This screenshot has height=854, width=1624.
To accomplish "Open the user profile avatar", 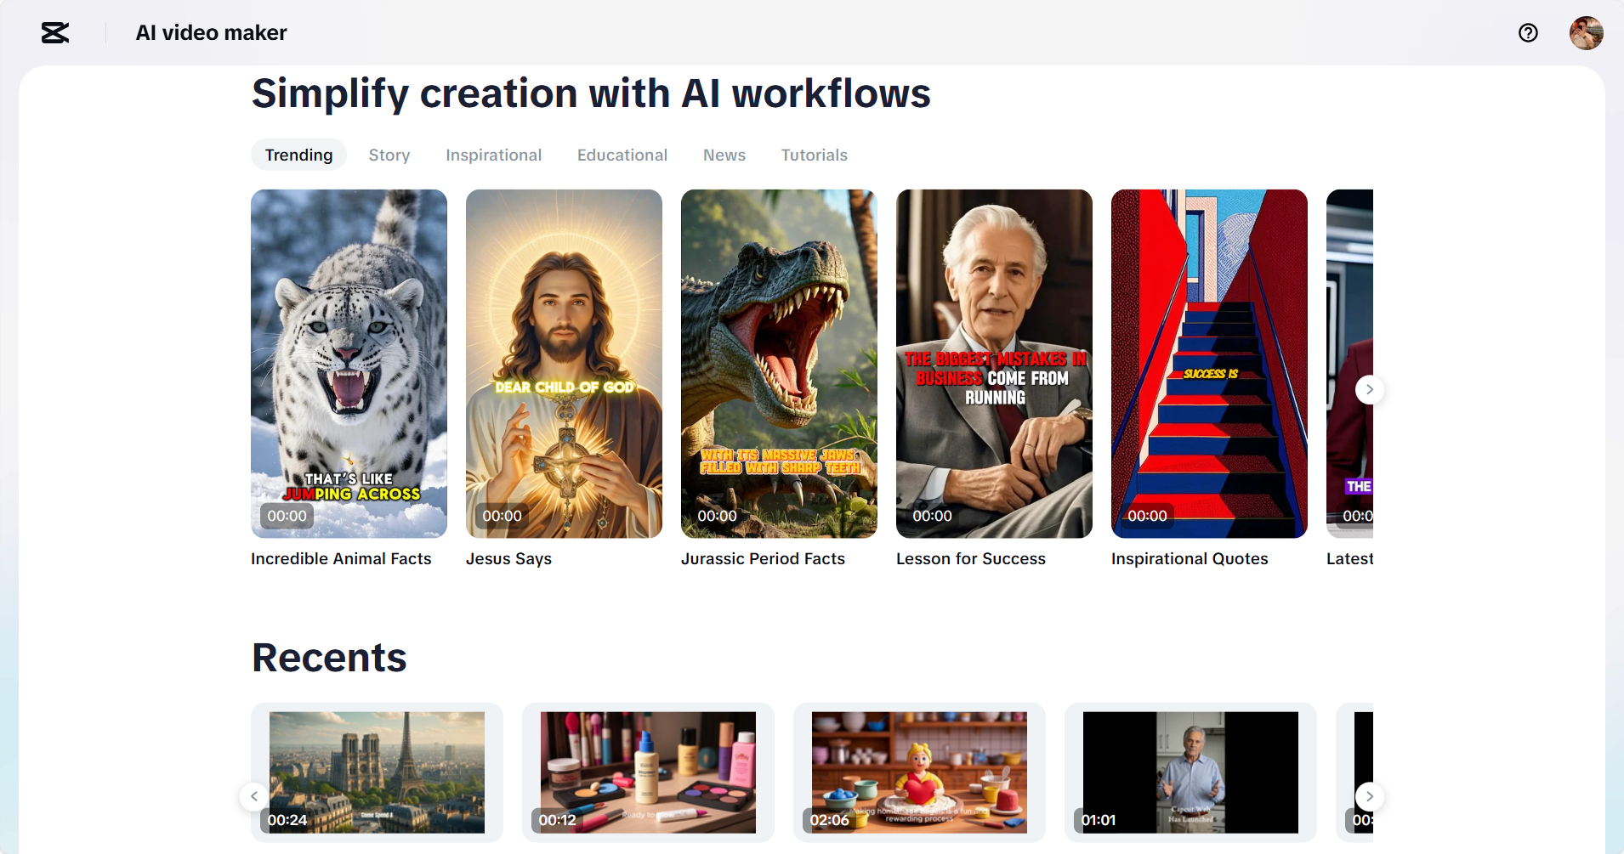I will pos(1586,33).
